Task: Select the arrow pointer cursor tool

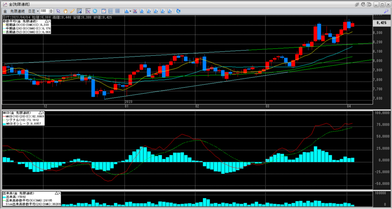Action: [59, 11]
